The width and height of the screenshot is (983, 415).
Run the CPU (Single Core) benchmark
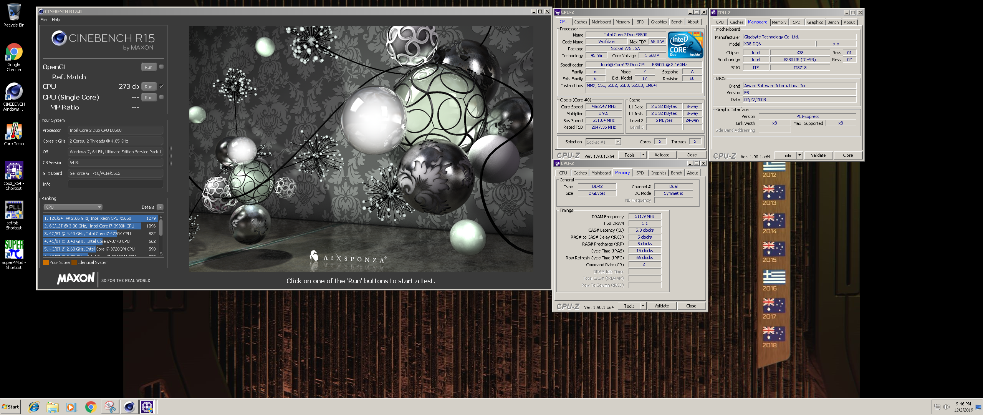[149, 98]
